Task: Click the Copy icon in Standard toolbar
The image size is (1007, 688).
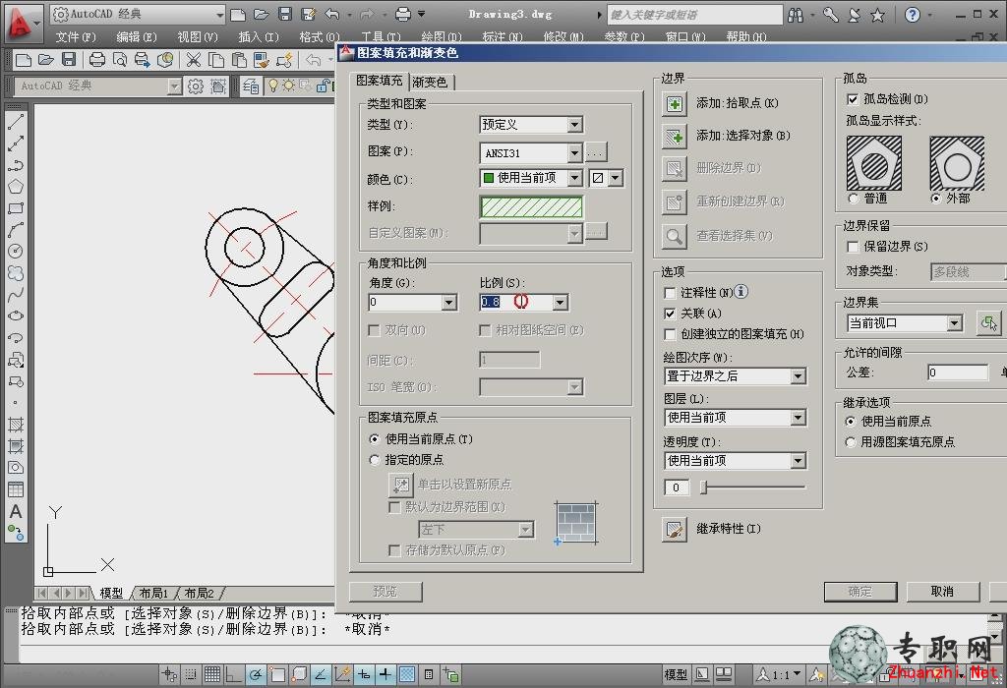Action: (x=216, y=60)
